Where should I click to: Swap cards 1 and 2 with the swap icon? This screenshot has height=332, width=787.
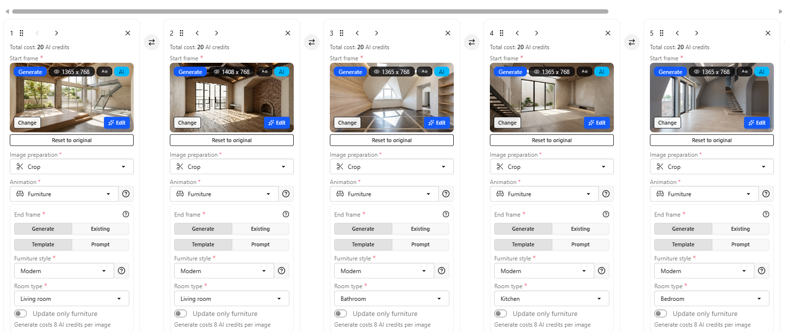tap(152, 42)
